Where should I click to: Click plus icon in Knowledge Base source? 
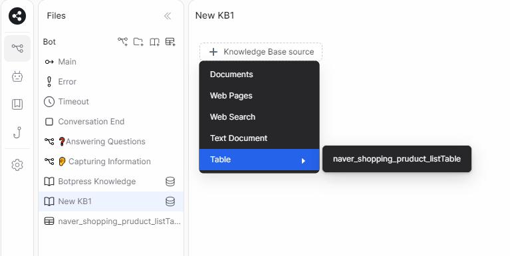[213, 52]
